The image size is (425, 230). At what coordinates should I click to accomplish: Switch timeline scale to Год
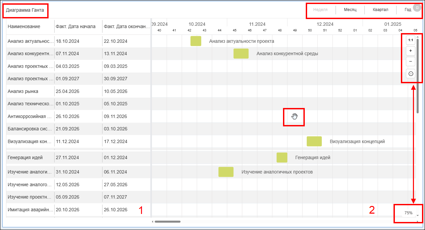(x=408, y=10)
